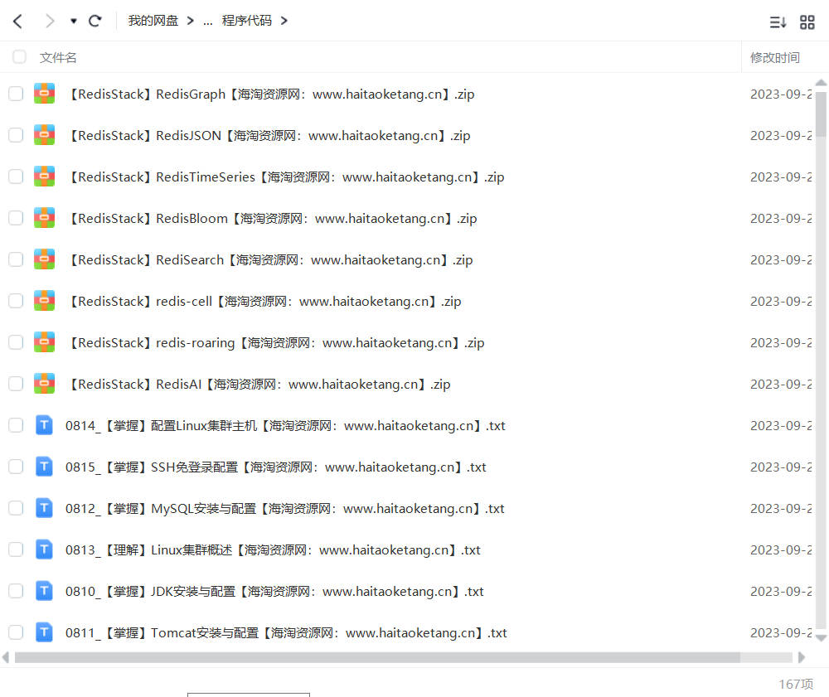Click the RedisTimeSeries zip archive icon
The image size is (829, 697).
[x=45, y=177]
